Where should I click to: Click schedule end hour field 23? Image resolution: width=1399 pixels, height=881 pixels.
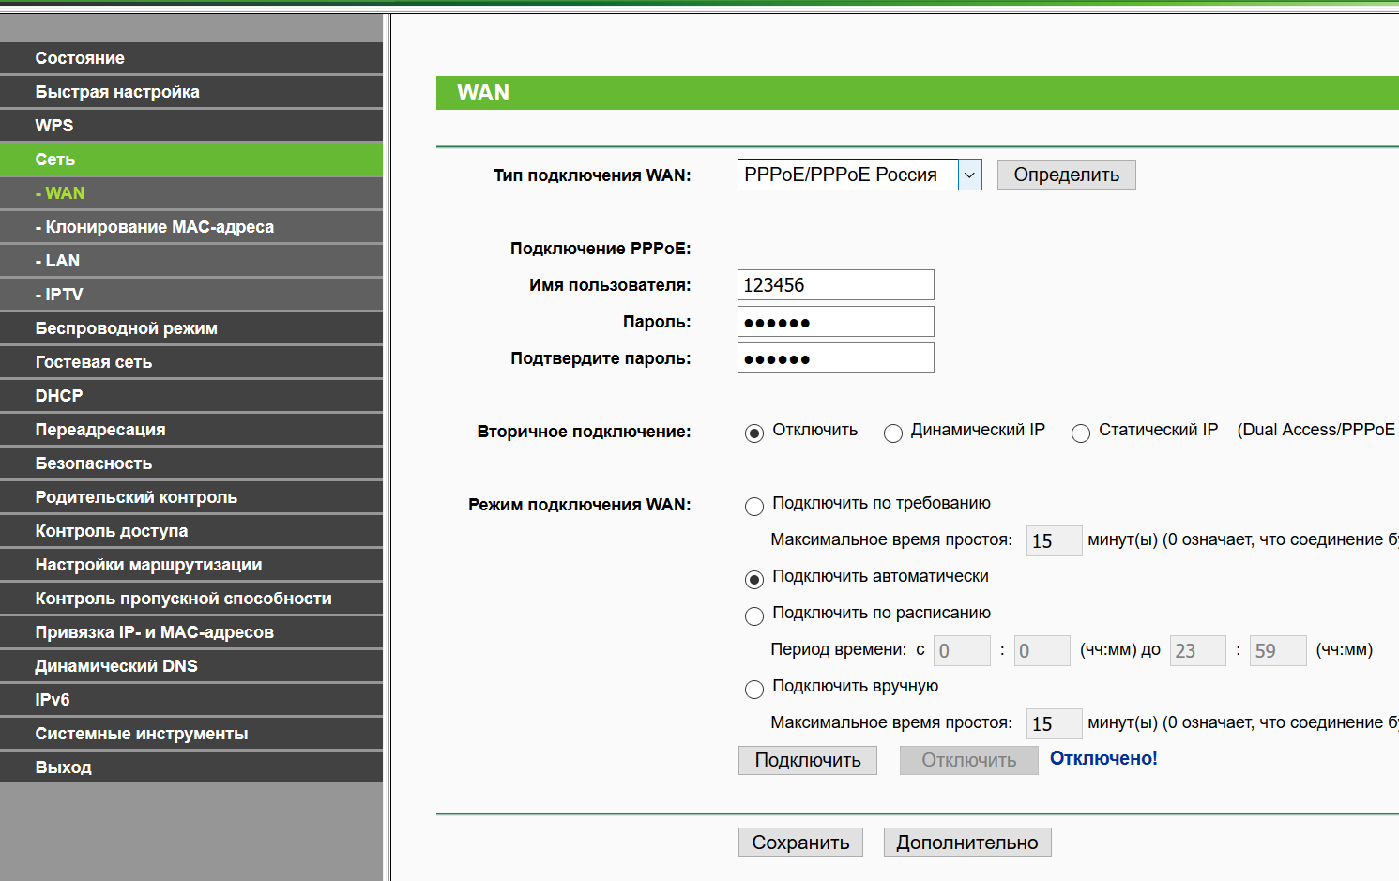[1198, 651]
